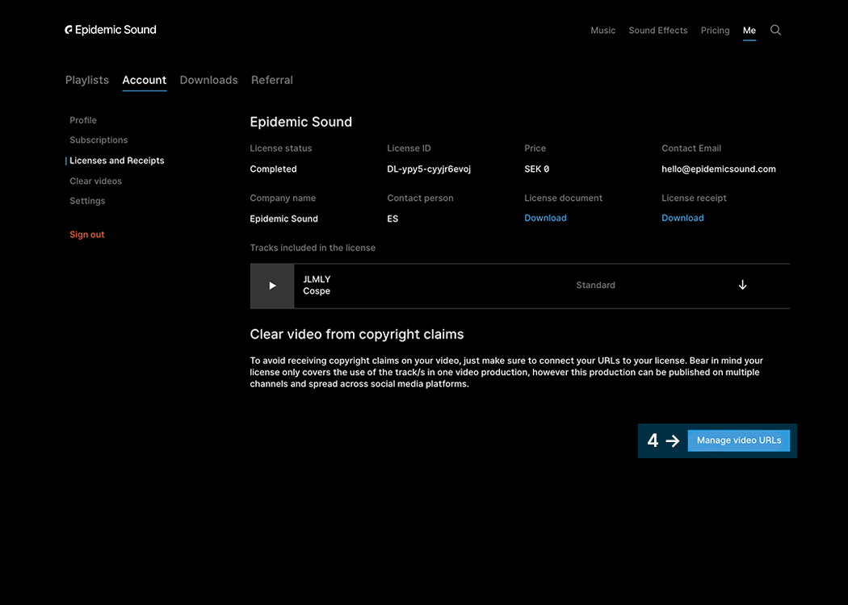
Task: Open the Pricing page
Action: (715, 31)
